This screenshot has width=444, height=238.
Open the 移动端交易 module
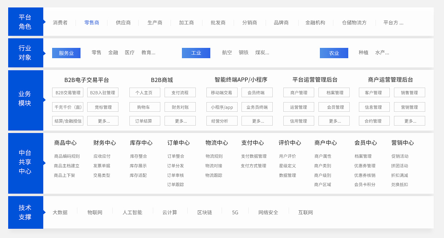[222, 93]
